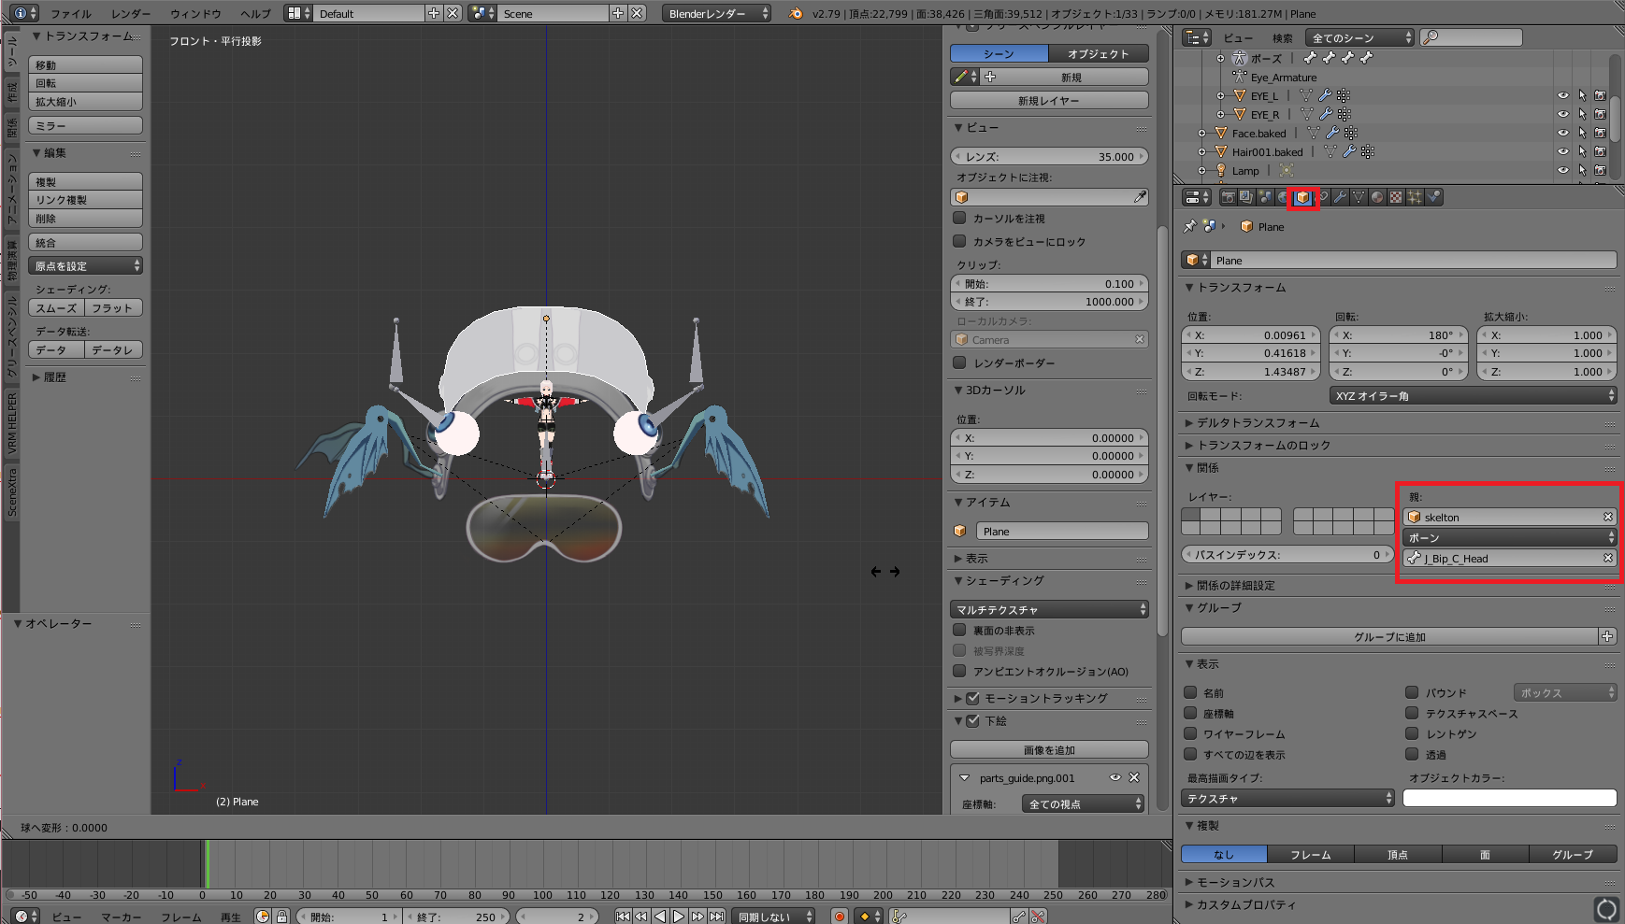Screen dimensions: 1625x924
Task: Open the XYZ オイラー角 rotation mode dropdown
Action: [x=1473, y=396]
